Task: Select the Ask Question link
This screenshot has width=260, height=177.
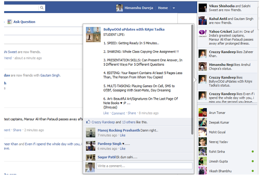Action: pyautogui.click(x=24, y=22)
